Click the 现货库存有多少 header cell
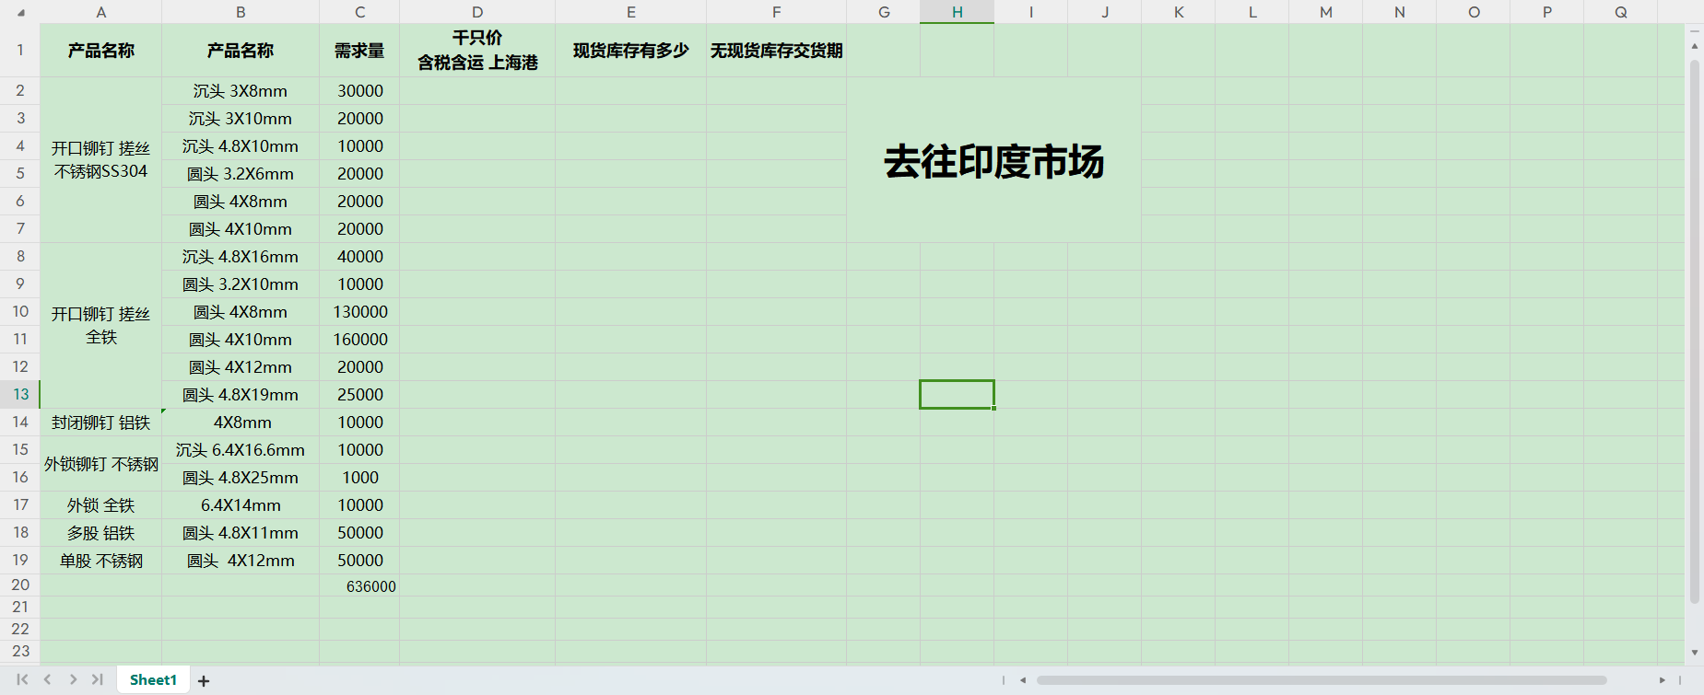The image size is (1704, 695). coord(631,50)
